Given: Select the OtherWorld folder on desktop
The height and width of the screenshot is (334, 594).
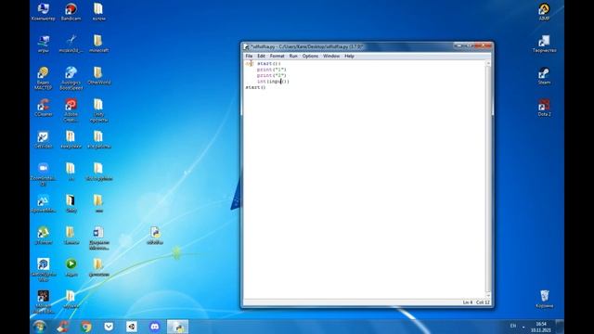Looking at the screenshot, I should pyautogui.click(x=98, y=76).
